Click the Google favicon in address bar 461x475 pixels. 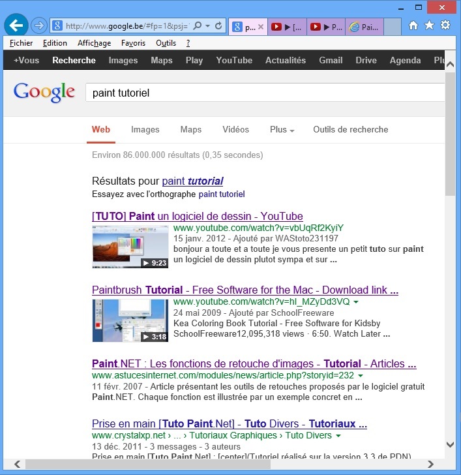click(57, 26)
